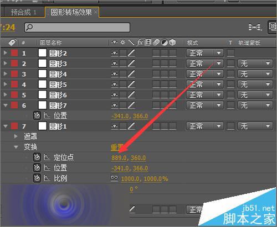Toggle shy switch for layer 圆形2
The image size is (277, 227).
coord(115,53)
